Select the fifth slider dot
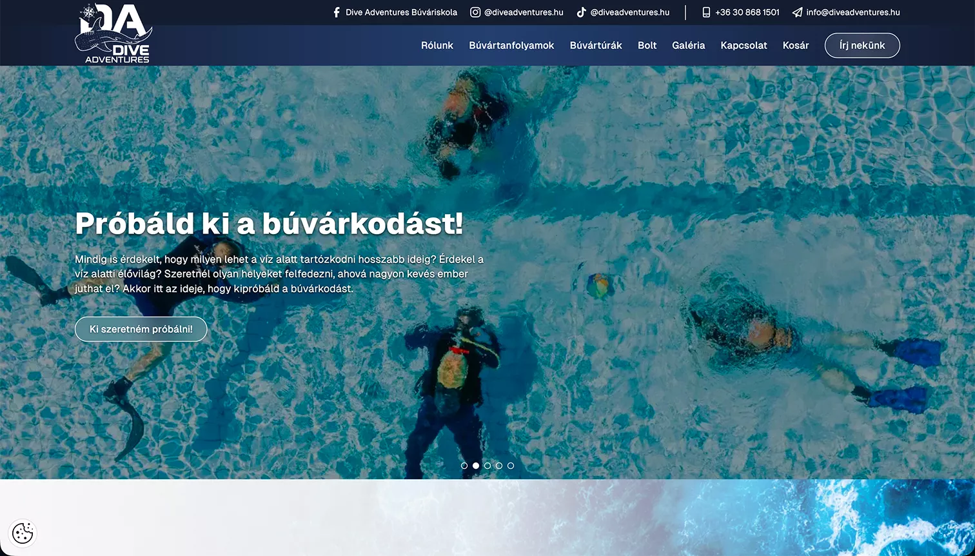The height and width of the screenshot is (556, 975). (511, 466)
